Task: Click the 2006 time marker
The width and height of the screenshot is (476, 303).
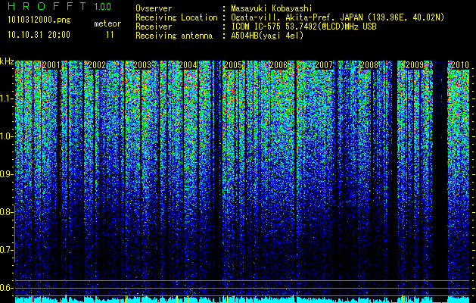Action: tap(278, 65)
